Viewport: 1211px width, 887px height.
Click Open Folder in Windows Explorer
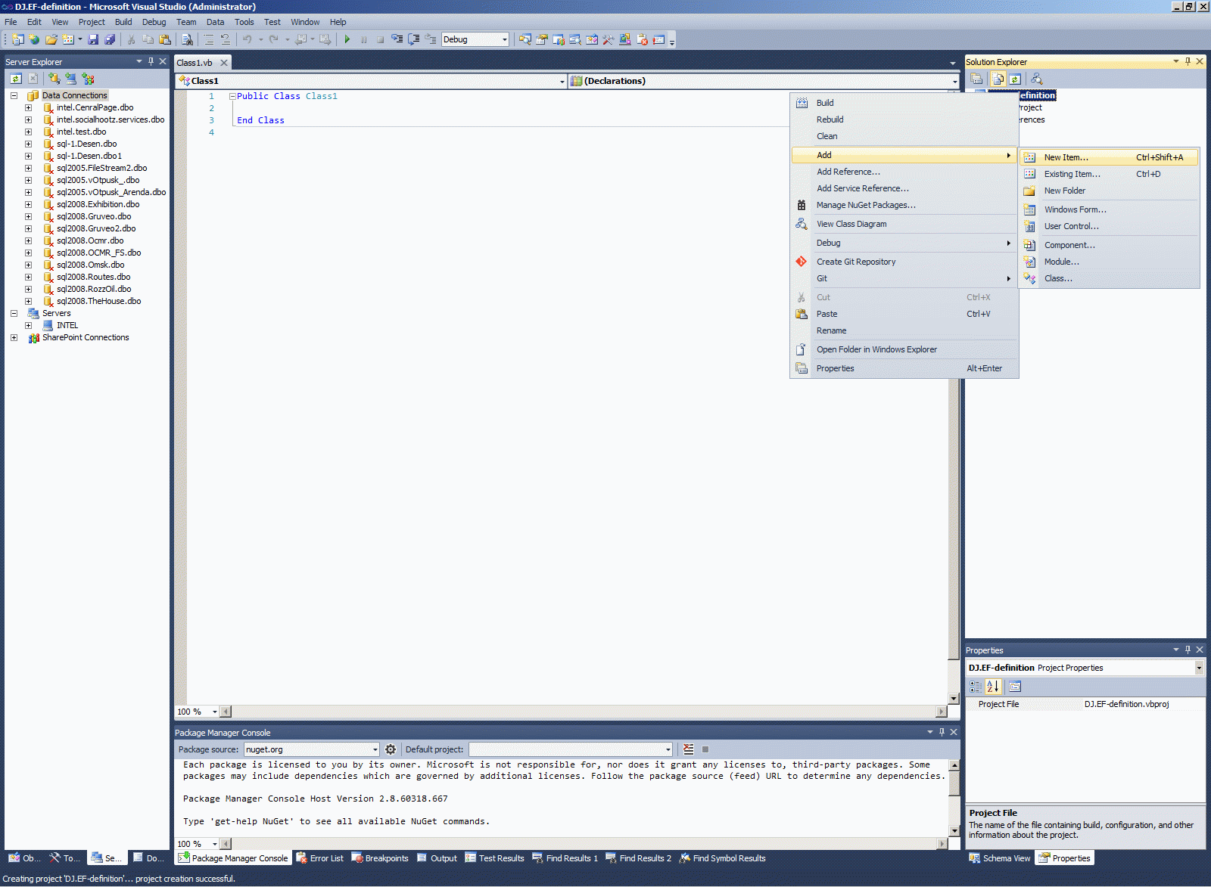pyautogui.click(x=904, y=349)
